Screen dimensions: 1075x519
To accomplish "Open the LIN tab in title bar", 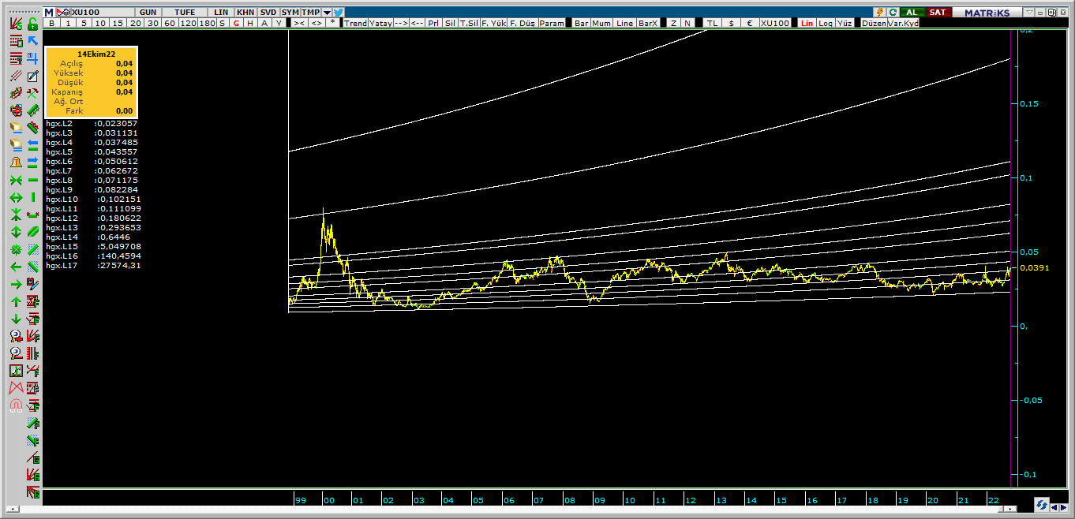I will (x=220, y=13).
